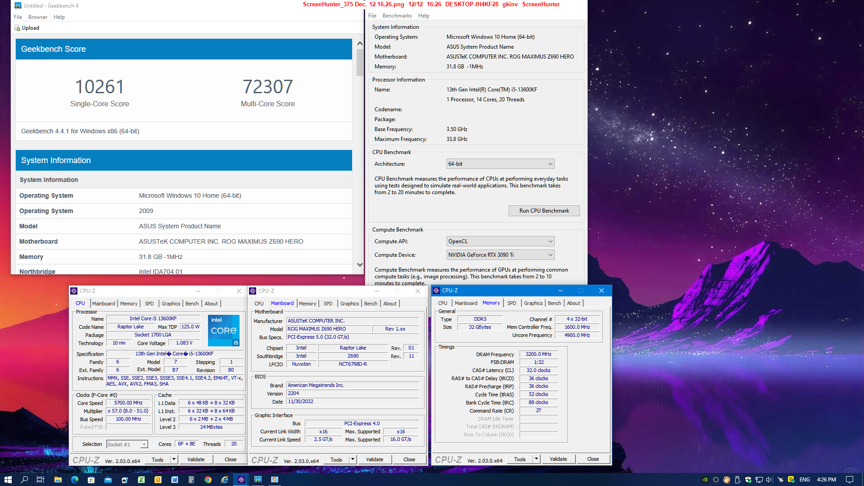Click Close button in CPU-Z Mainboard window

tap(409, 459)
